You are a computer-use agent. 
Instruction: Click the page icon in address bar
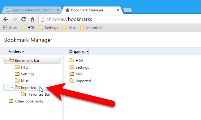pos(42,19)
